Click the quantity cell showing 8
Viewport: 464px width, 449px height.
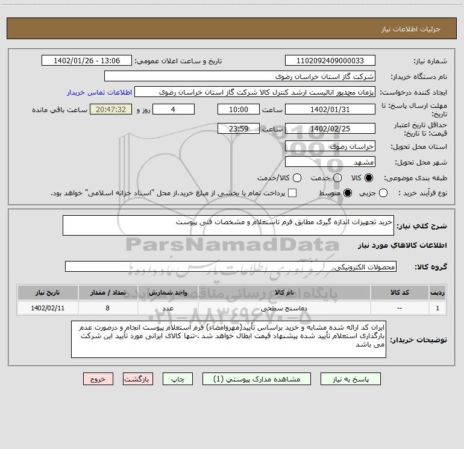click(108, 308)
